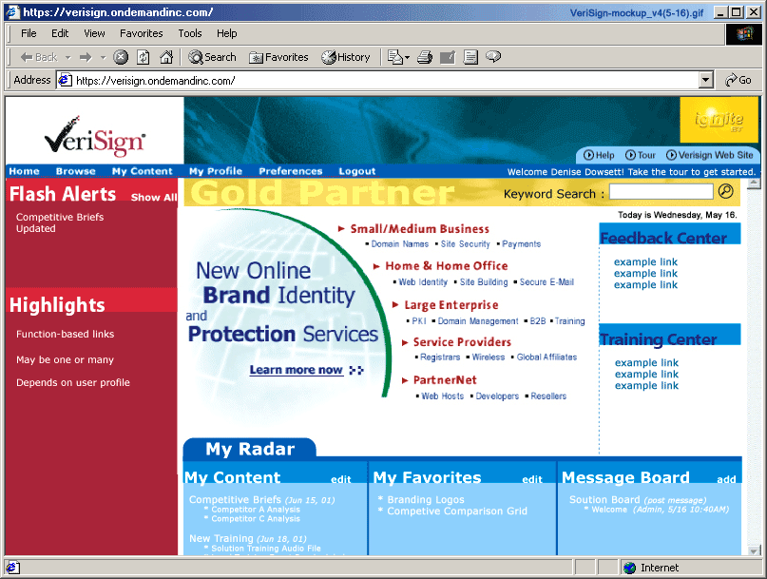The width and height of the screenshot is (767, 579).
Task: Click Logout in the site navigation
Action: pyautogui.click(x=357, y=171)
